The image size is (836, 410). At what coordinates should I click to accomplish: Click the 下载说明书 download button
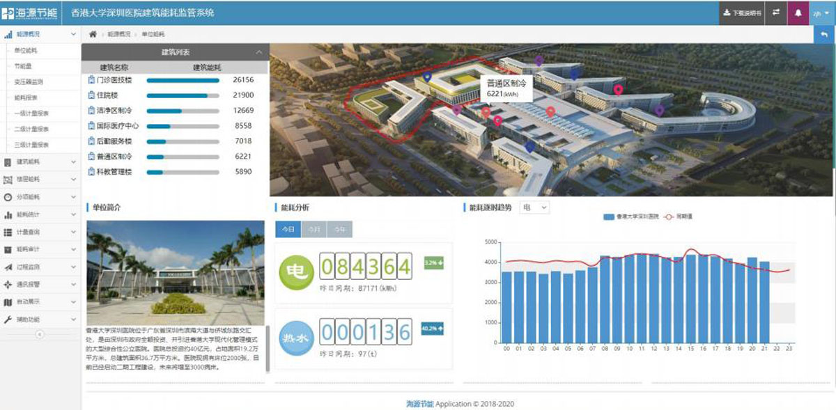point(742,13)
